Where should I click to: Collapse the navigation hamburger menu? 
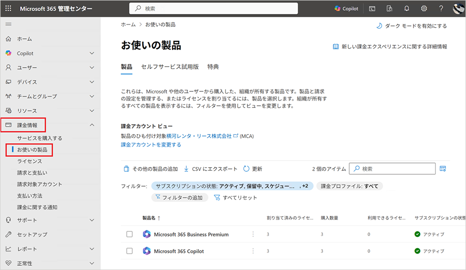8,24
